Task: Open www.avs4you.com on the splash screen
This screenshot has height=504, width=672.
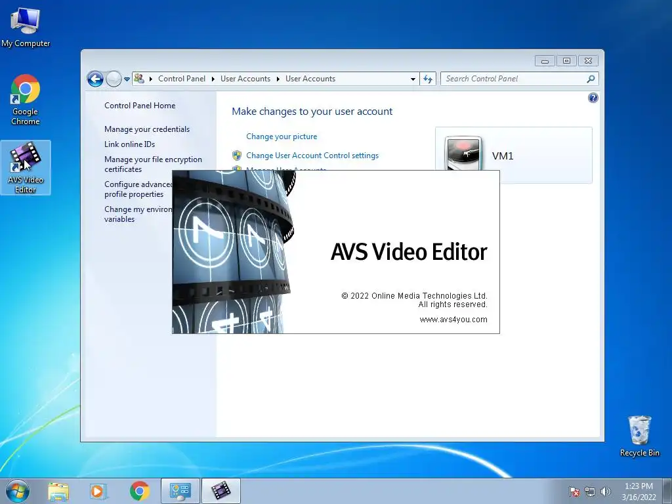Action: [x=453, y=320]
